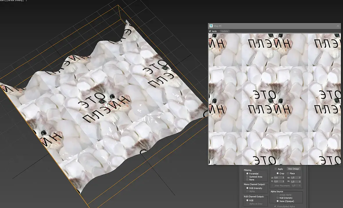This screenshot has width=343, height=208.
Task: Click the W field spinner arrows
Action: tap(300, 177)
